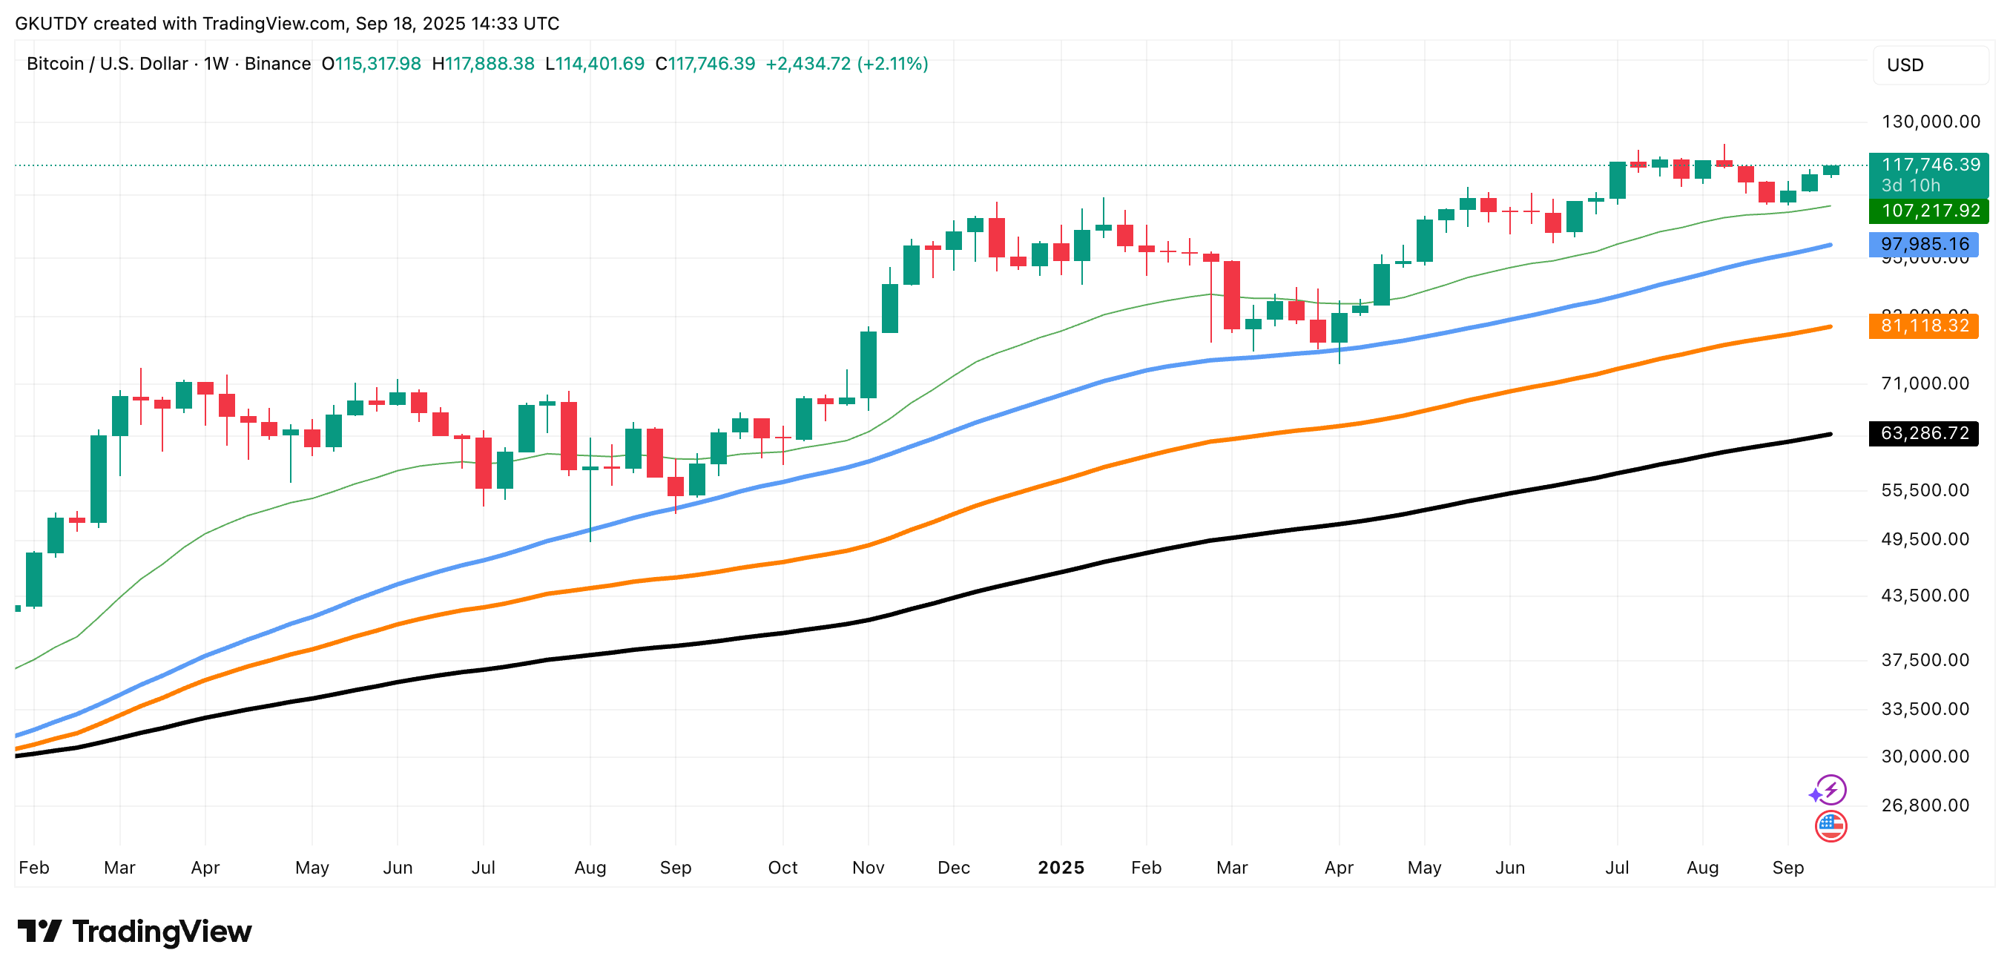Click the TradingView logo at bottom left
This screenshot has height=976, width=2010.
coord(135,932)
